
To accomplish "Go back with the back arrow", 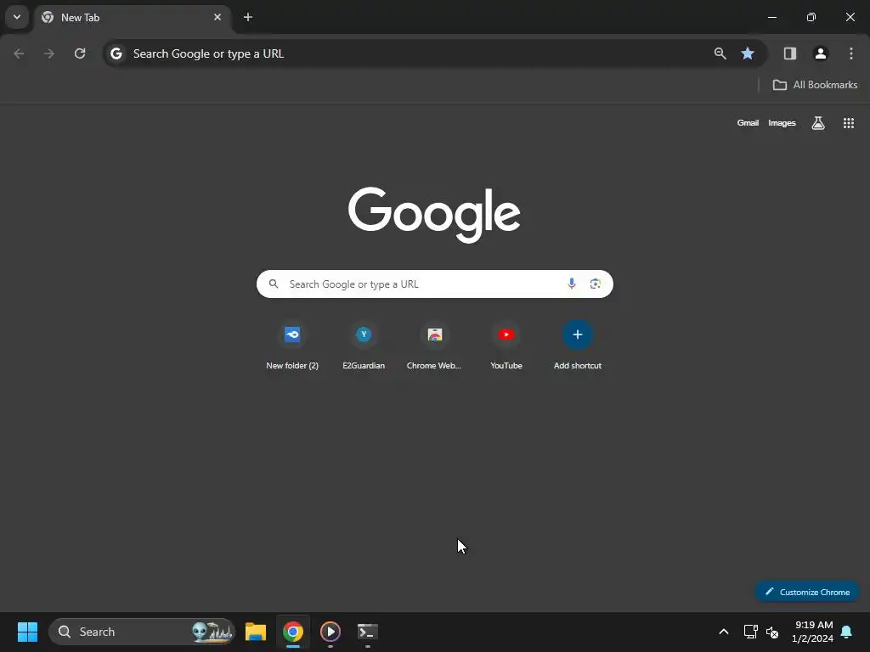I will [19, 53].
